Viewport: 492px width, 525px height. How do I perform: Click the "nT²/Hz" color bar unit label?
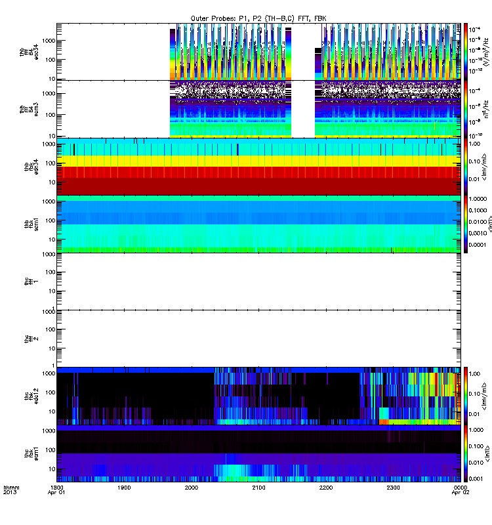pyautogui.click(x=486, y=109)
